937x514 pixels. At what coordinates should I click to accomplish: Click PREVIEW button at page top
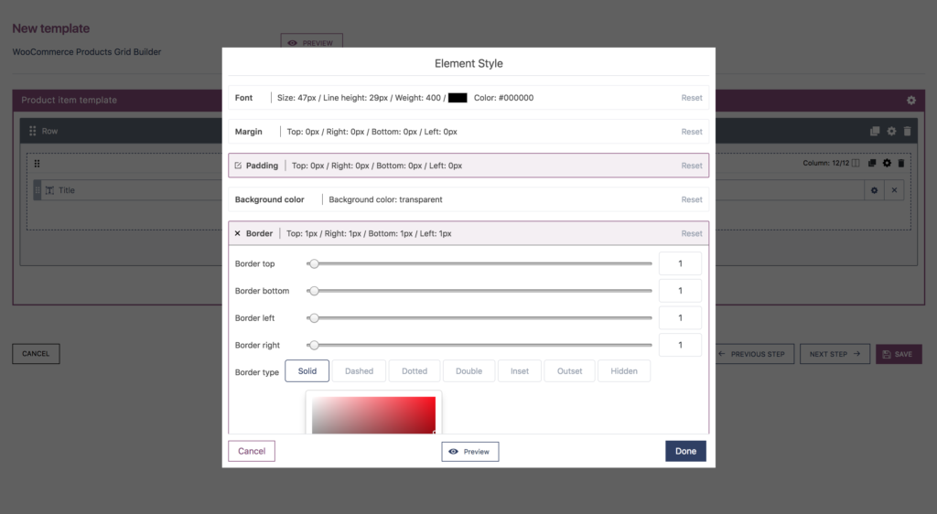(311, 41)
